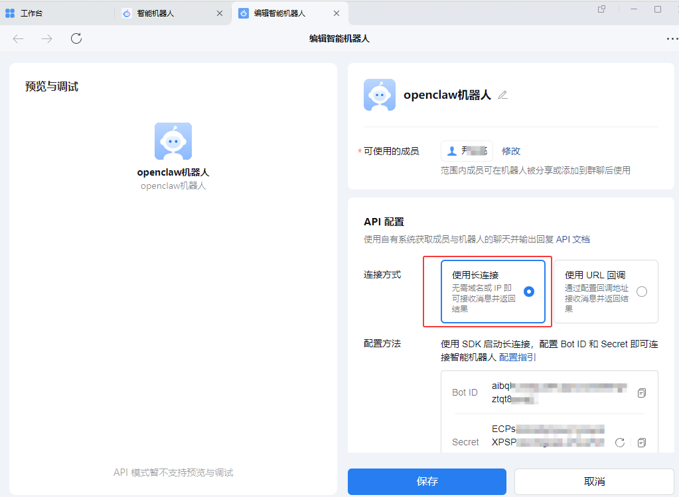Copy the Secret value
The image size is (679, 497).
click(x=642, y=443)
